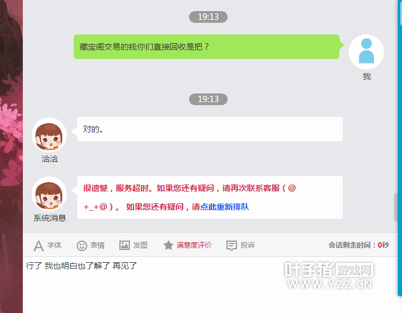This screenshot has height=313, width=402.
Task: Click the 投诉 text label
Action: [248, 245]
